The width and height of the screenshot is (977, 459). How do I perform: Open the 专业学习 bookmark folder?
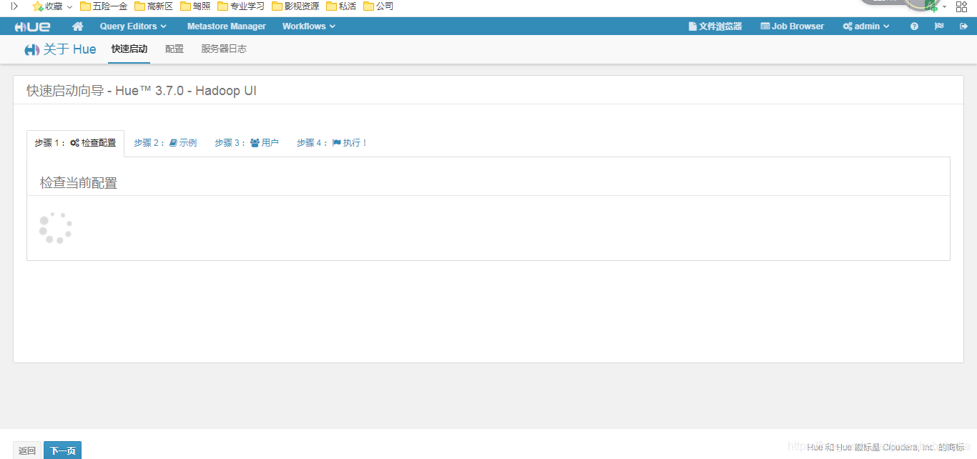(241, 6)
